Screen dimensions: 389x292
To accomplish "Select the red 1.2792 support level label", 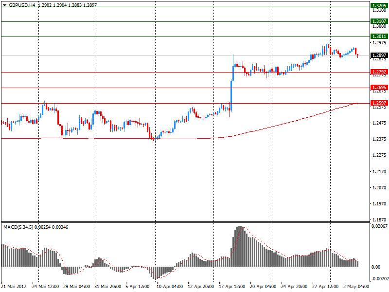I will (379, 72).
